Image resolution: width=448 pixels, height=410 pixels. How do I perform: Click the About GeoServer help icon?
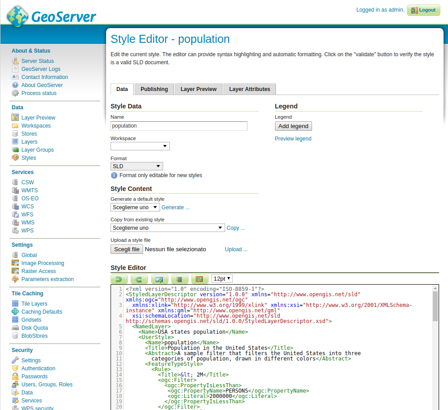(15, 85)
